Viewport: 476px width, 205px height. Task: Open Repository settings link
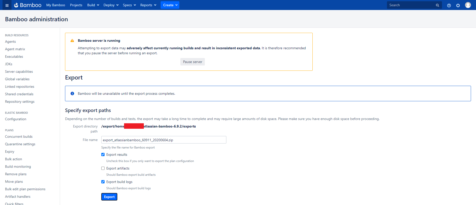20,101
